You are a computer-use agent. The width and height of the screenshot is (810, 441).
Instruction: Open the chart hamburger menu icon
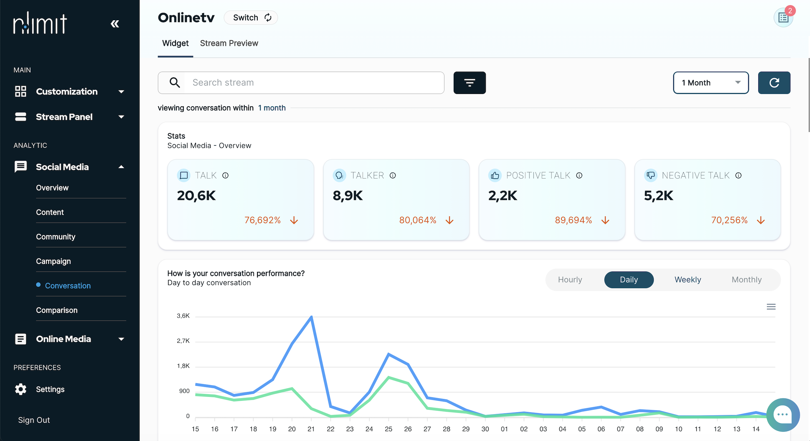(x=771, y=307)
